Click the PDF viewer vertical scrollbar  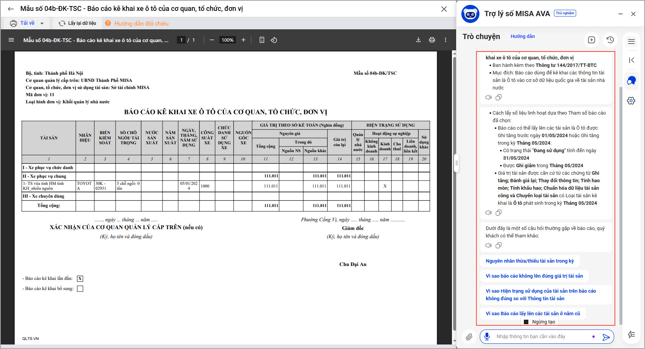(454, 193)
